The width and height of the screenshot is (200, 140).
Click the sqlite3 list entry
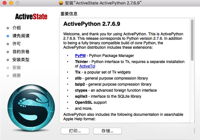[x=108, y=96]
